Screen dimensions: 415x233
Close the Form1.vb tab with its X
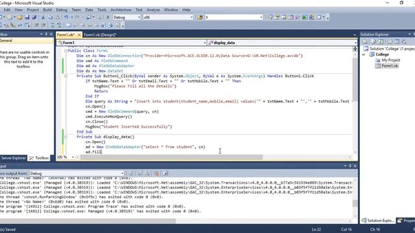(79, 34)
